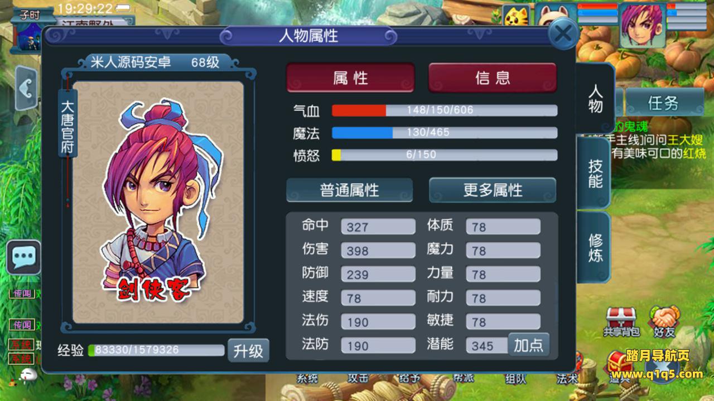Open the chat bubble icon
Image resolution: width=714 pixels, height=401 pixels.
[23, 257]
